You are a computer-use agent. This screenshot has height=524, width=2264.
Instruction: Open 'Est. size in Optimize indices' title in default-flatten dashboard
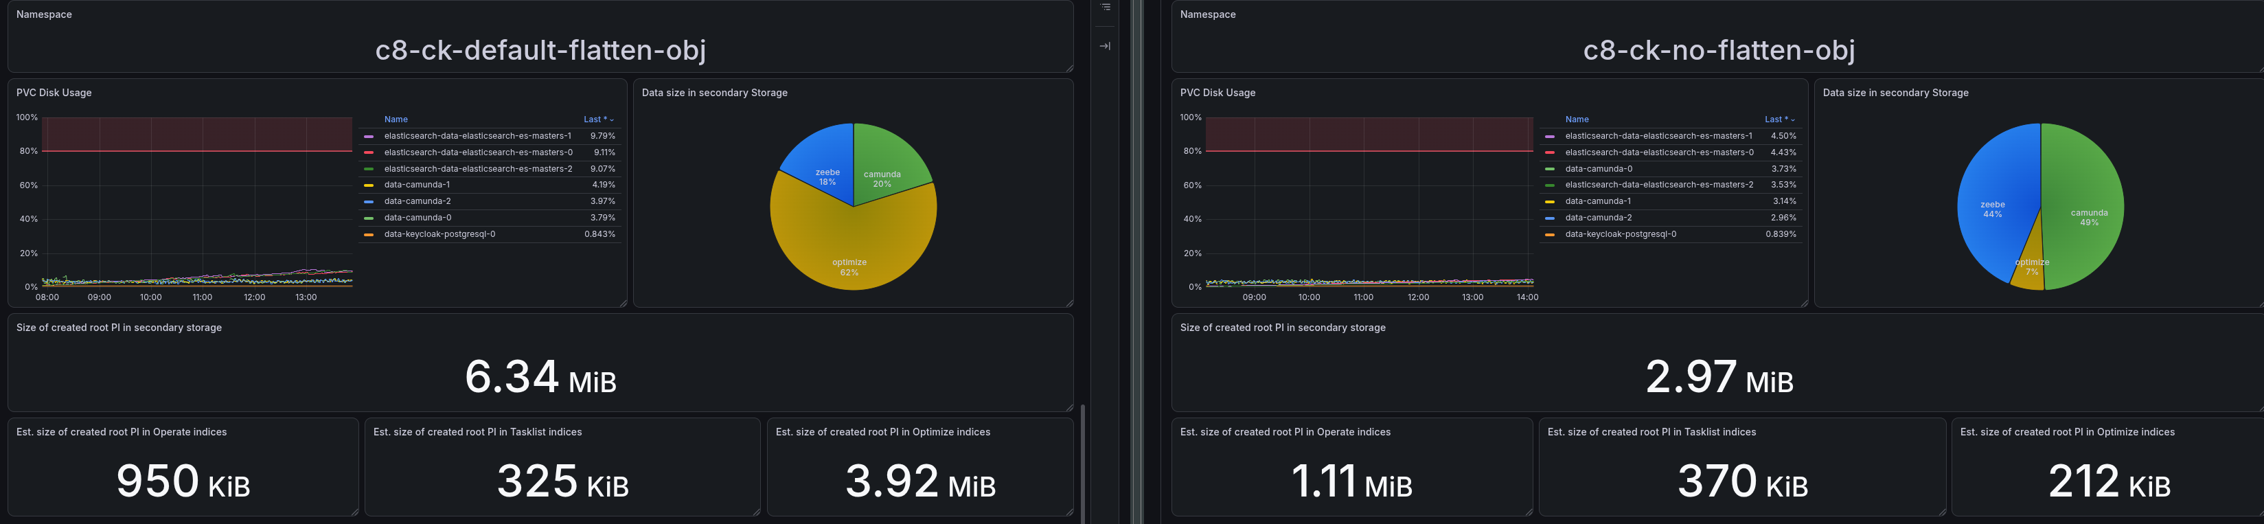tap(882, 433)
